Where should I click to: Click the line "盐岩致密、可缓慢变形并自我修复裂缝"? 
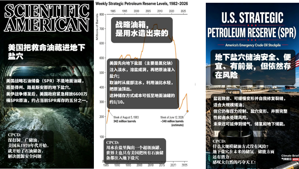(x=249, y=99)
